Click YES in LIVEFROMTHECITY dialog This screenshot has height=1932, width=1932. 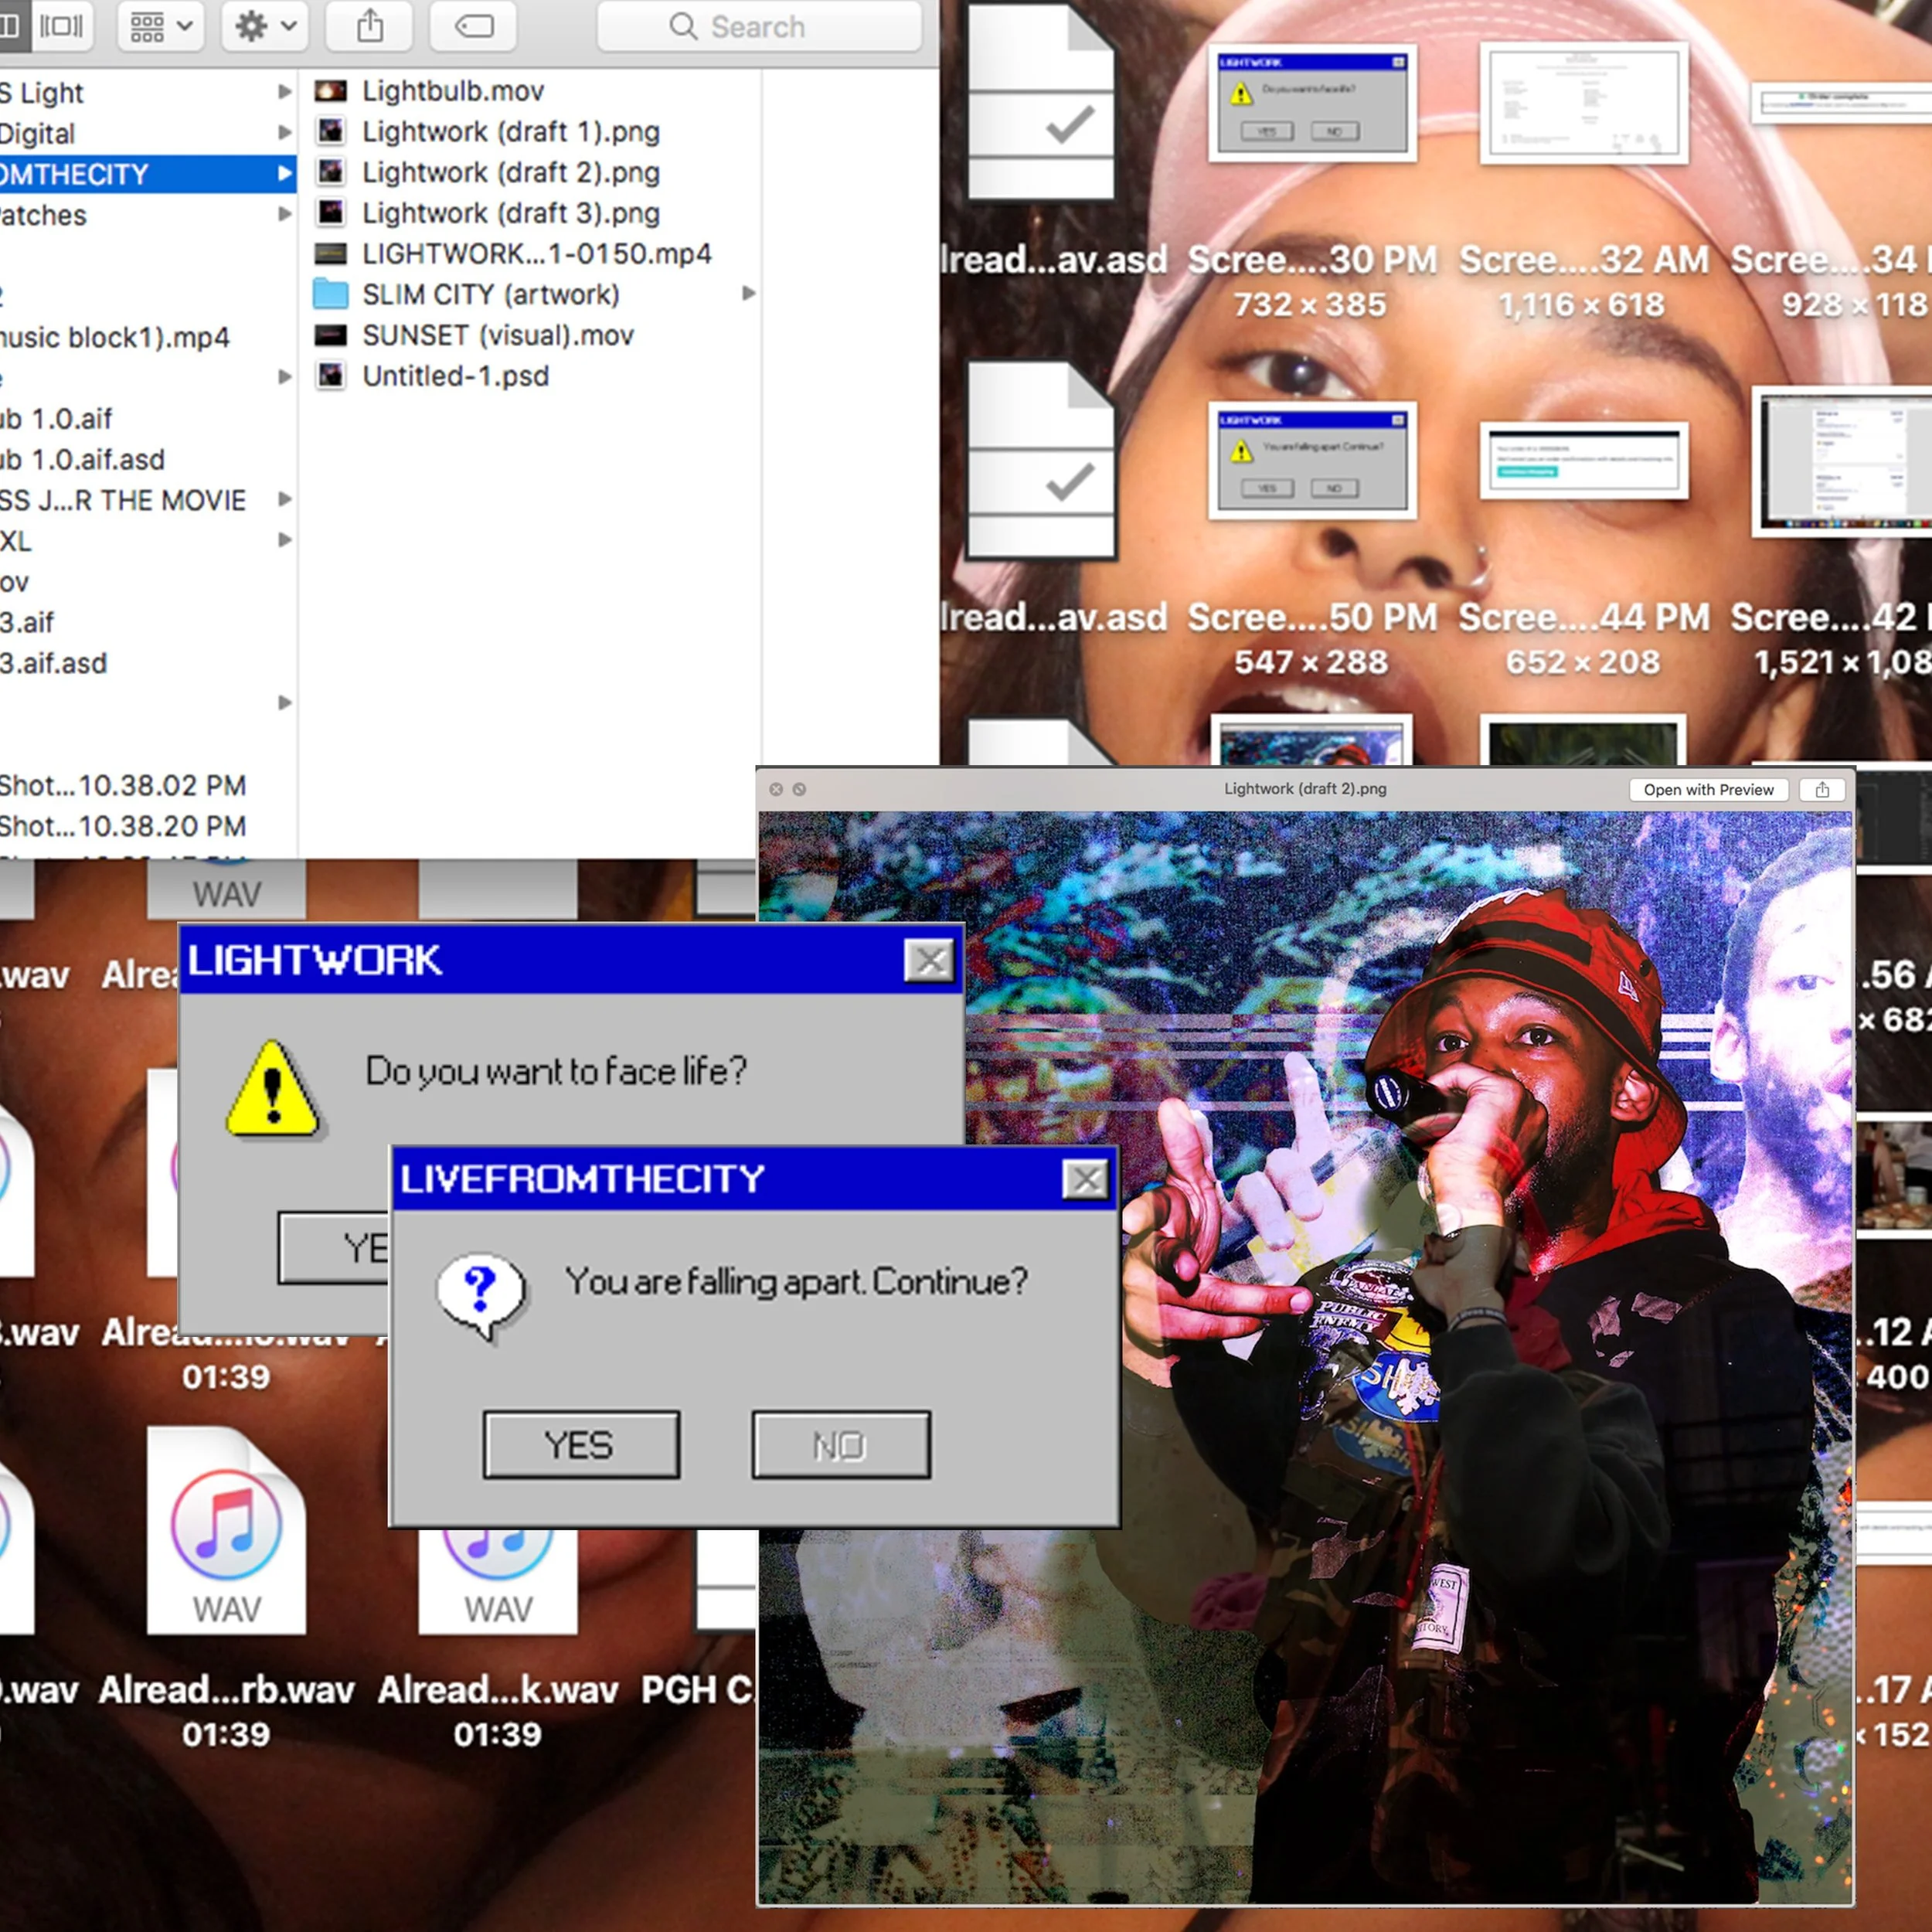[581, 1445]
